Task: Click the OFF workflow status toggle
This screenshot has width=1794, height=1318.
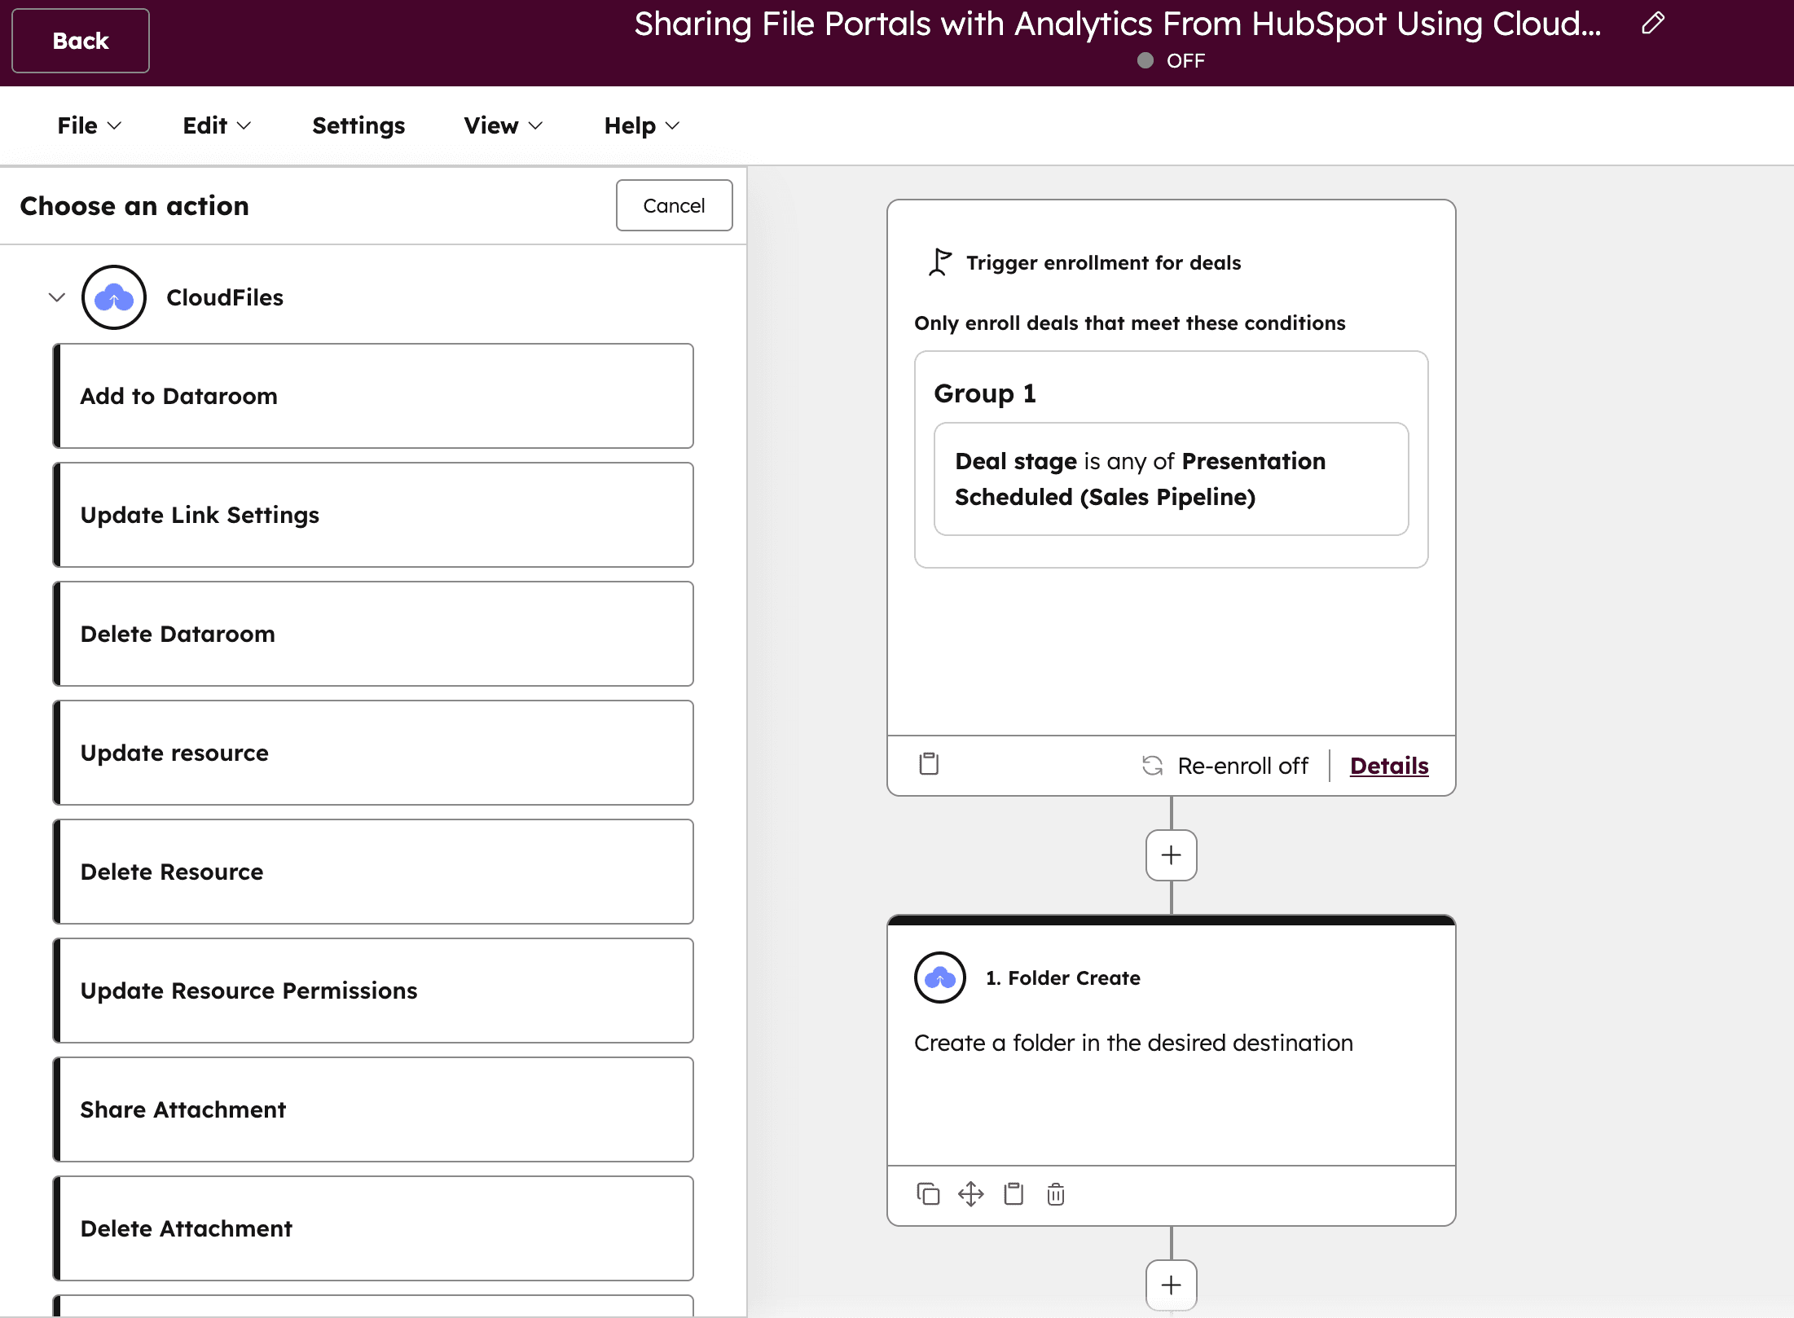Action: [1172, 59]
